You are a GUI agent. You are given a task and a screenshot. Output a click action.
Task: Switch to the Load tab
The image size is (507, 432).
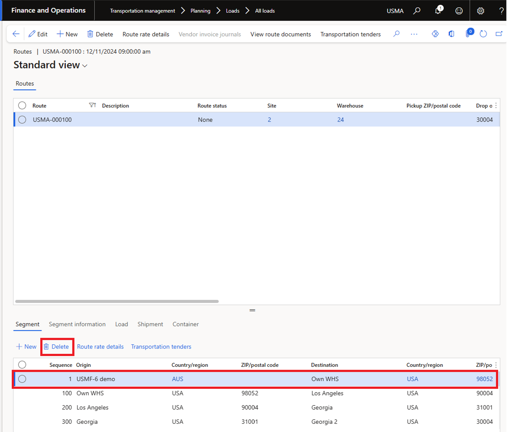click(x=122, y=324)
